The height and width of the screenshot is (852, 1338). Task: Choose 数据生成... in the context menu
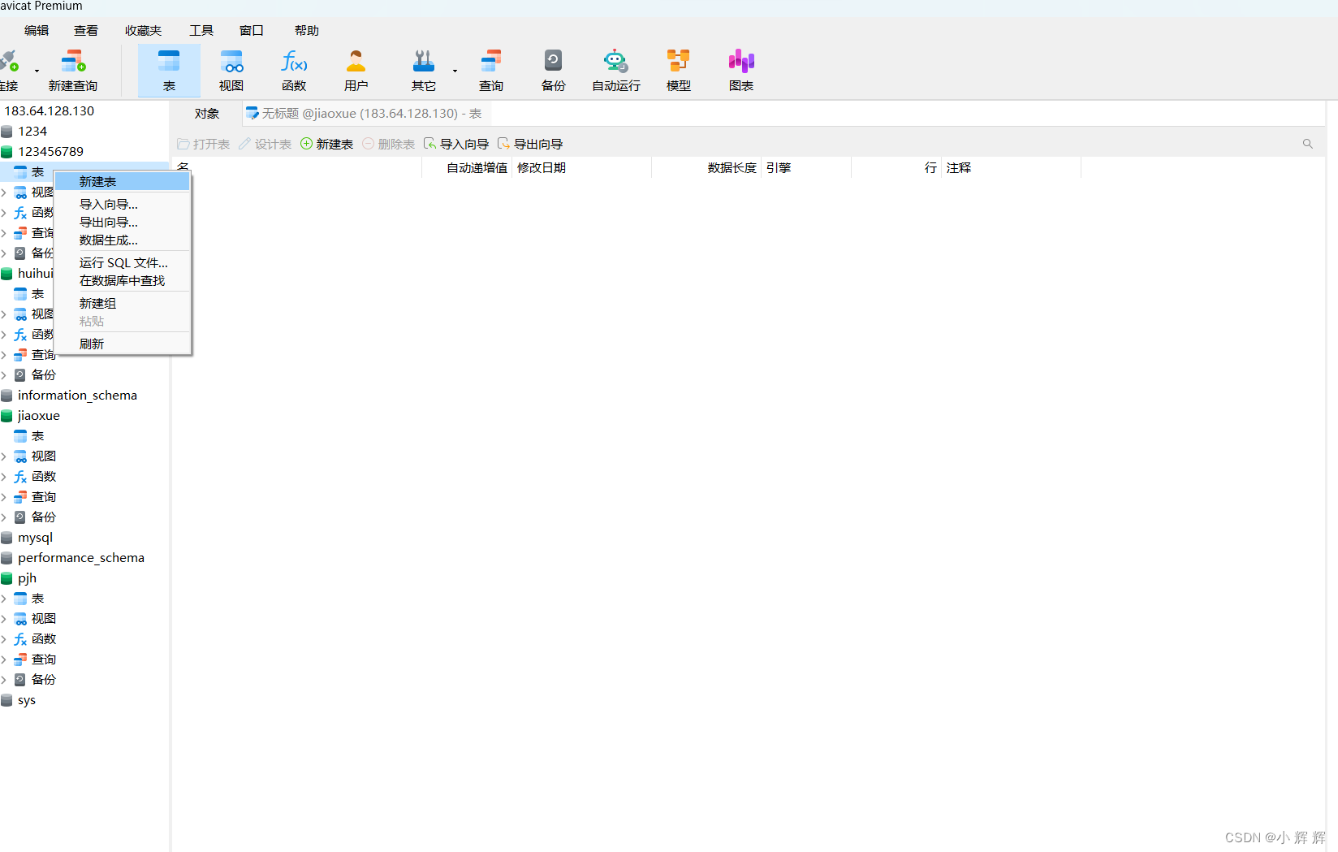pyautogui.click(x=122, y=240)
